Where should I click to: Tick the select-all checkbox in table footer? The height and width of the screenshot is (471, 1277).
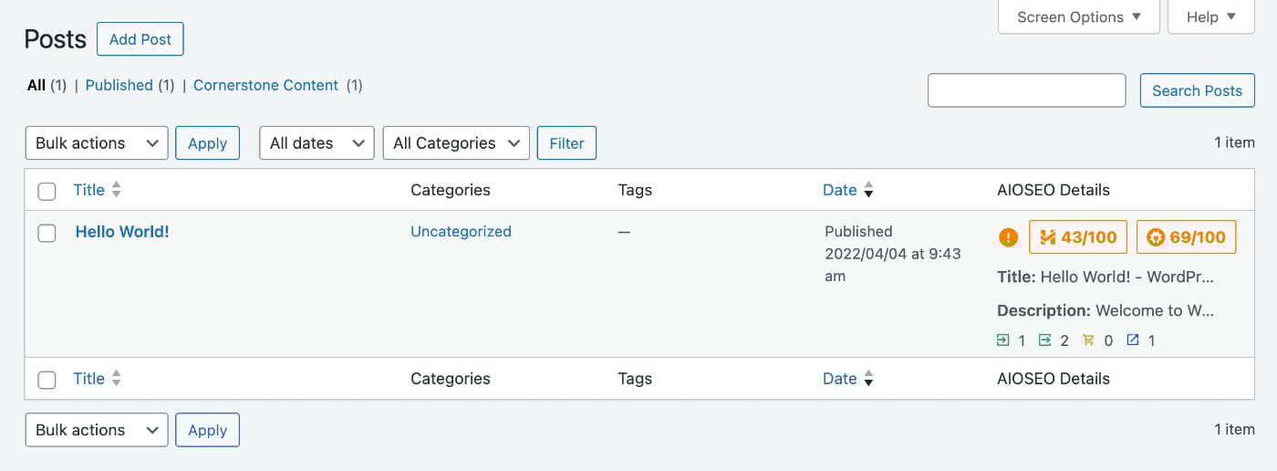pyautogui.click(x=47, y=381)
